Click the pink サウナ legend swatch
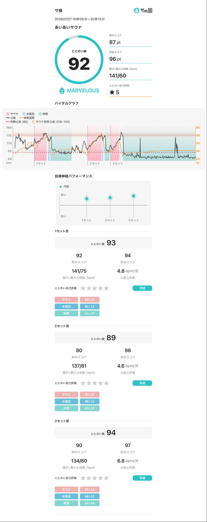 [x=8, y=114]
